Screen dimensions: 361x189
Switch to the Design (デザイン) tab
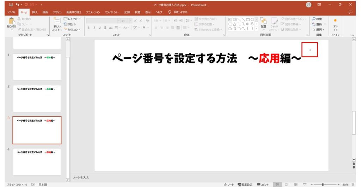(57, 12)
